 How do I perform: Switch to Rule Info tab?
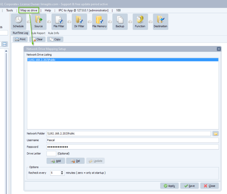pos(53,33)
